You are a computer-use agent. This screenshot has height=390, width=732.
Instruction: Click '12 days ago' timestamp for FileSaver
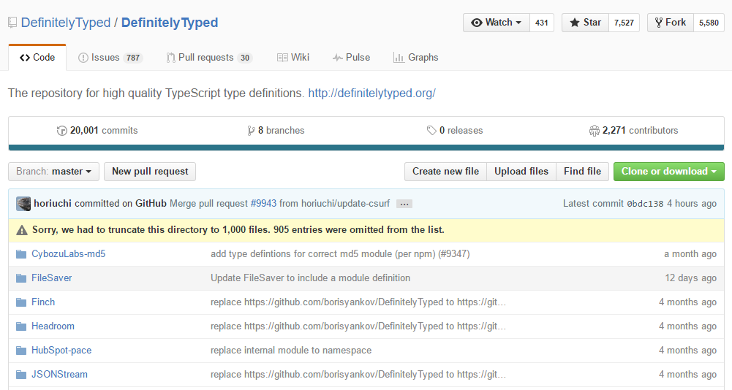[x=690, y=278]
